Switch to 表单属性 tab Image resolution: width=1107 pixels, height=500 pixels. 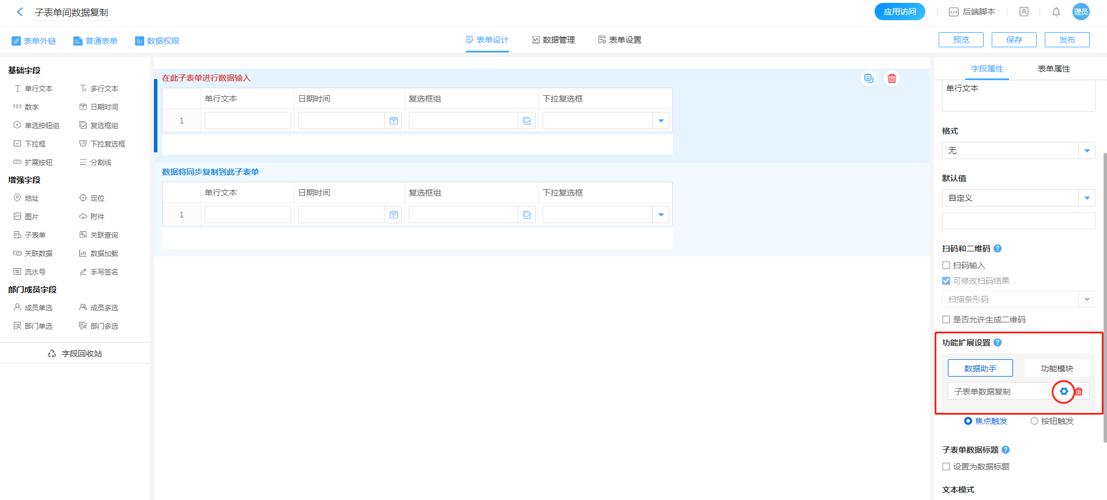coord(1053,69)
